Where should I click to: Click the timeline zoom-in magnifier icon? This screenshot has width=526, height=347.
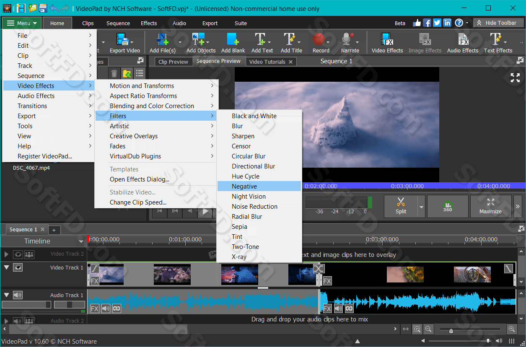pos(512,329)
